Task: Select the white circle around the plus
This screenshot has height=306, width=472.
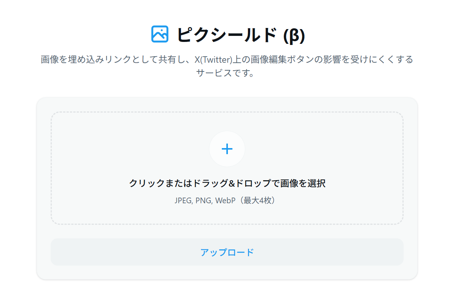Action: click(227, 149)
